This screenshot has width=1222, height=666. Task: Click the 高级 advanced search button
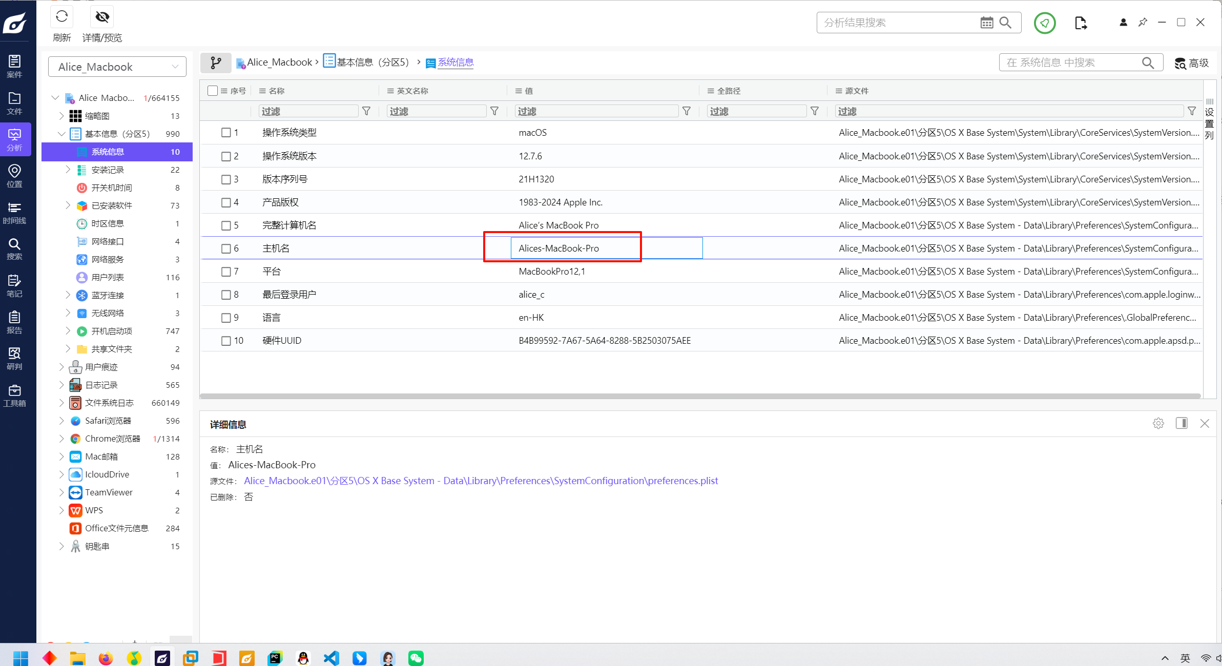click(x=1192, y=63)
